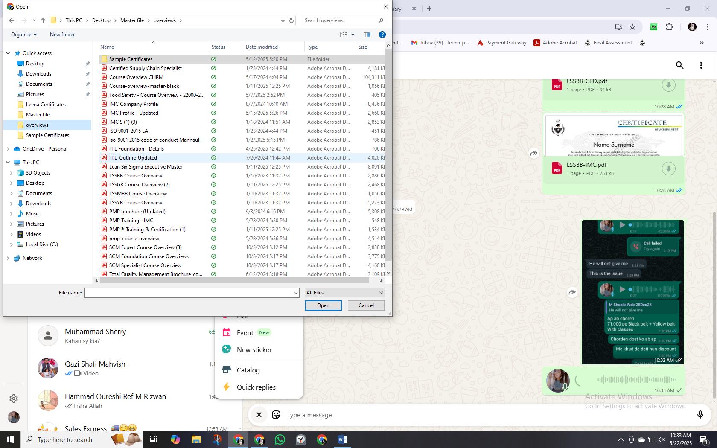Open the Organize dropdown
Screen dimensions: 717x448
(x=24, y=35)
